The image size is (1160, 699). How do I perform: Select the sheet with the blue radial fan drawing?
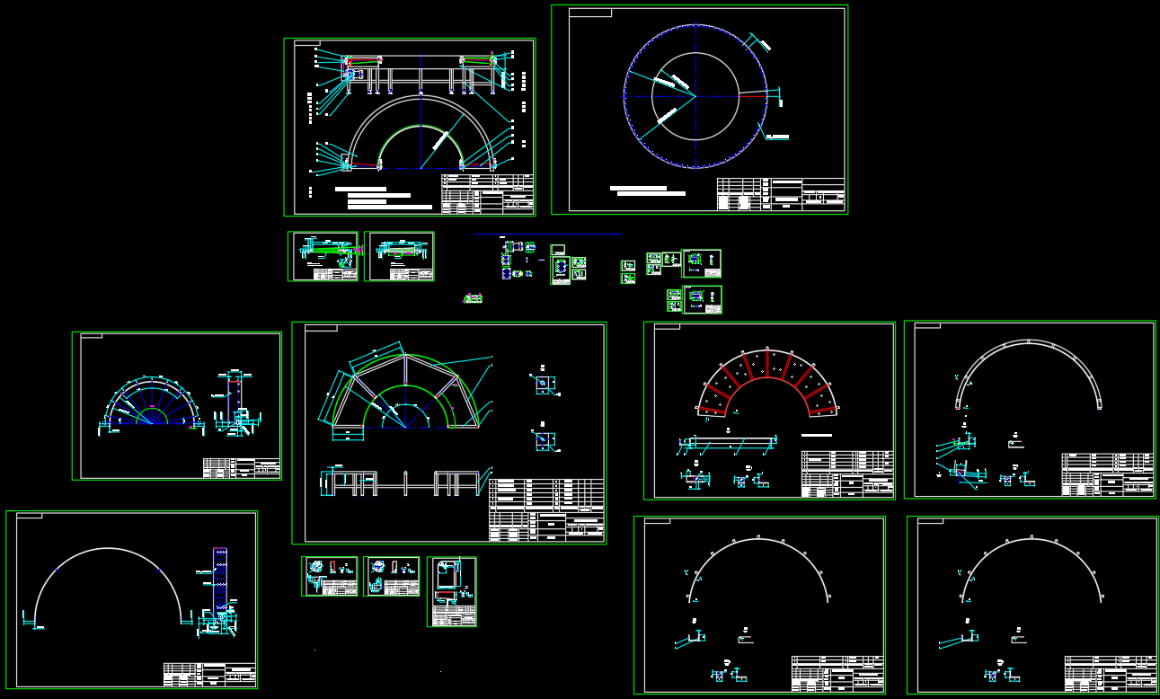177,405
